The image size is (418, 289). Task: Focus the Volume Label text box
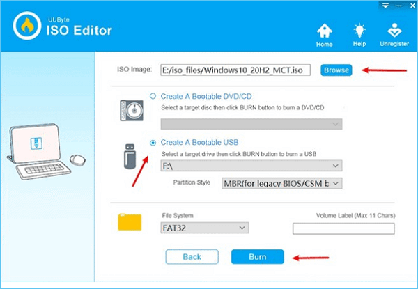pyautogui.click(x=343, y=228)
